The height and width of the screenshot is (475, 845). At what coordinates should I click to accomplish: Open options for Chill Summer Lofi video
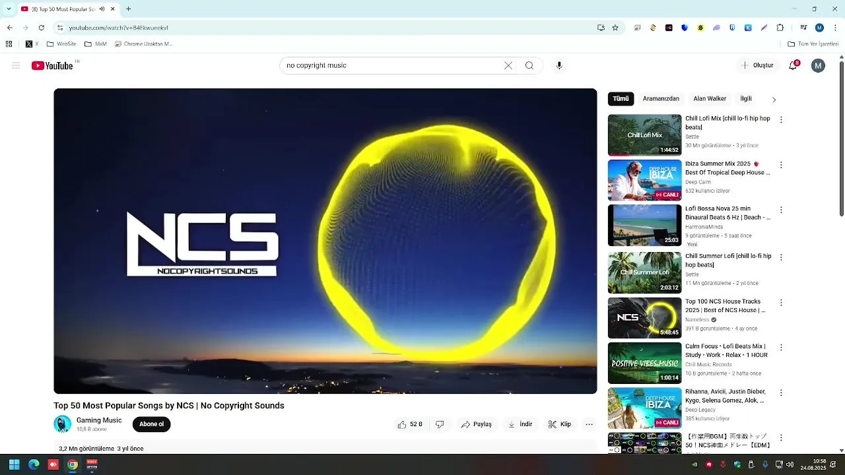tap(781, 257)
